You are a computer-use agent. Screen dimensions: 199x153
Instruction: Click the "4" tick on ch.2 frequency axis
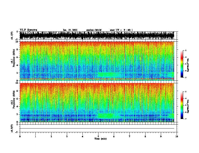coord(17,106)
